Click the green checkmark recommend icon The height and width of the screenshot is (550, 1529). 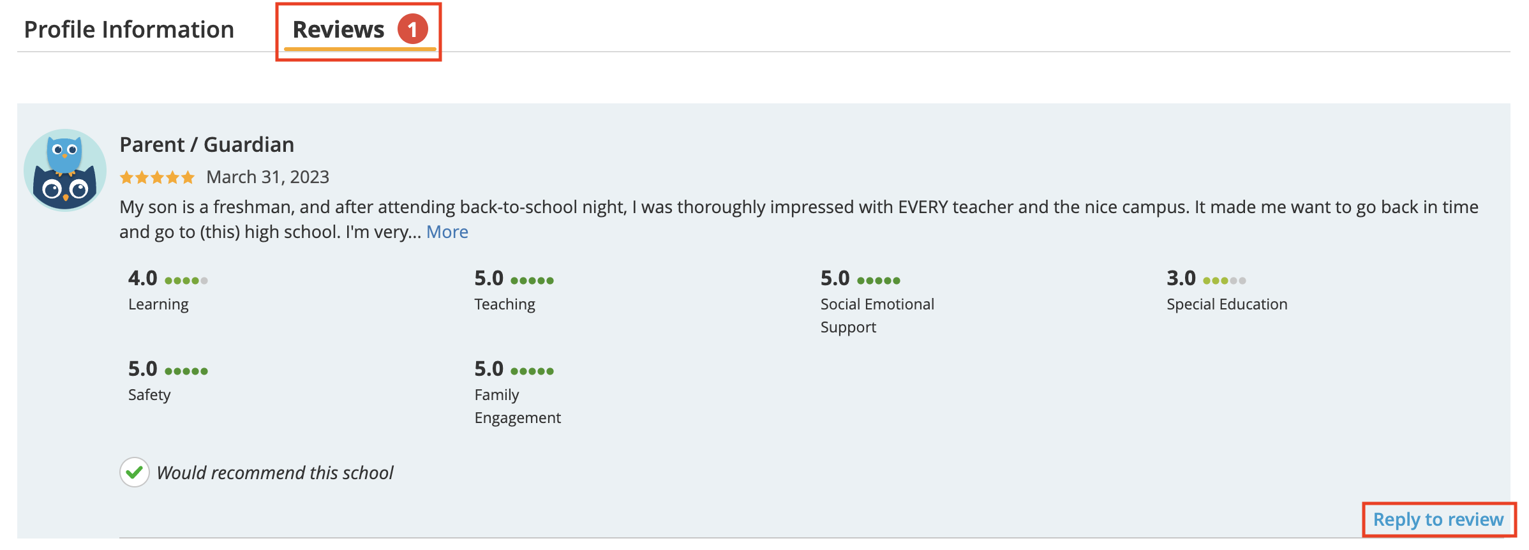135,472
